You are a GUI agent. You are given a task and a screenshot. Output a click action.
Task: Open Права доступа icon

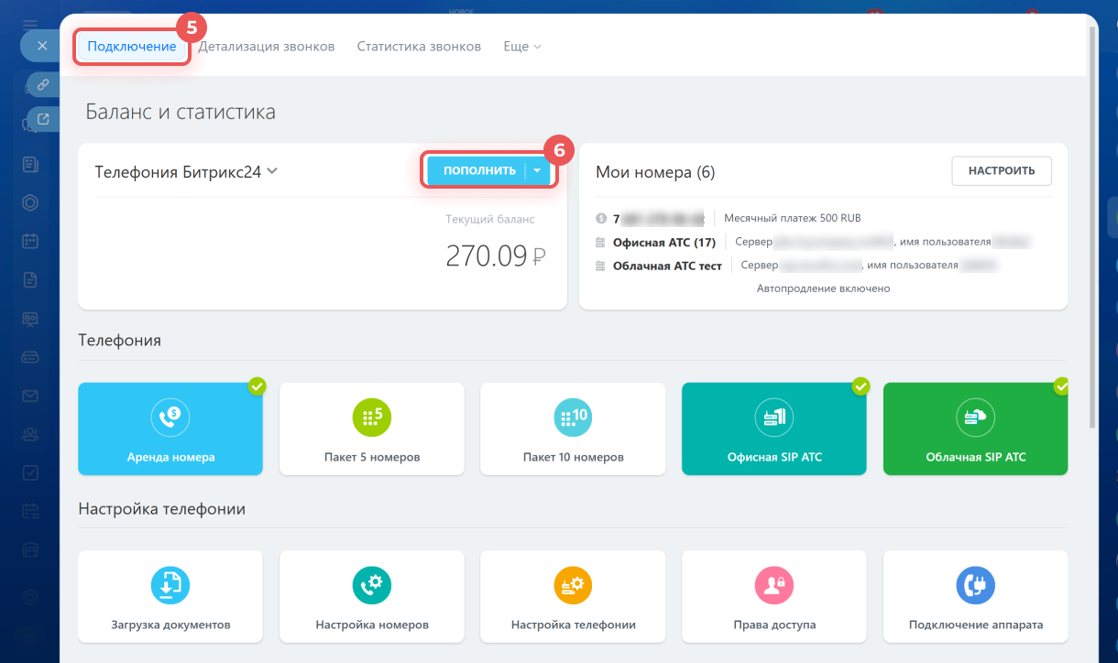[774, 584]
